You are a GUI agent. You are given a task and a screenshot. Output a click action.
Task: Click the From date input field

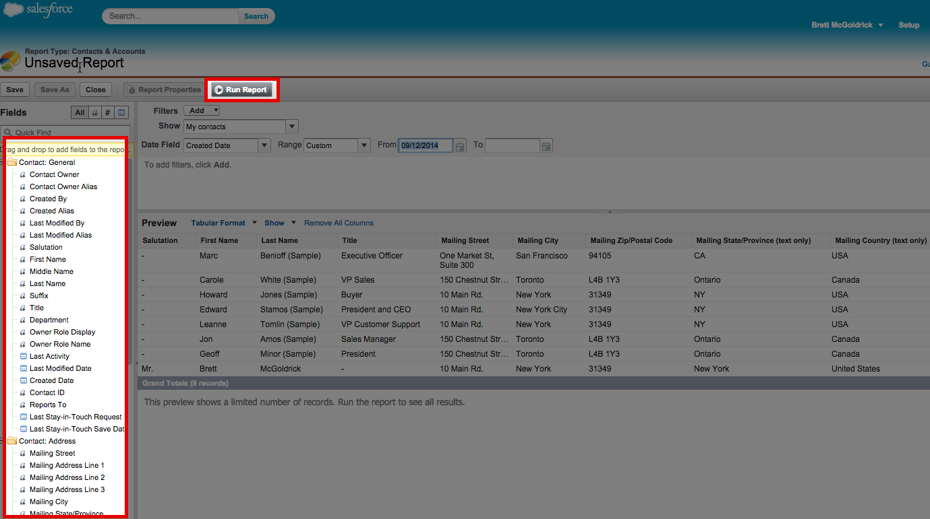pyautogui.click(x=426, y=145)
